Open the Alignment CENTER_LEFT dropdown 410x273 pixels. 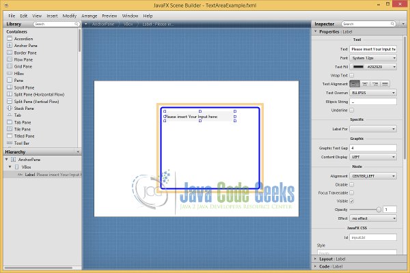point(373,176)
